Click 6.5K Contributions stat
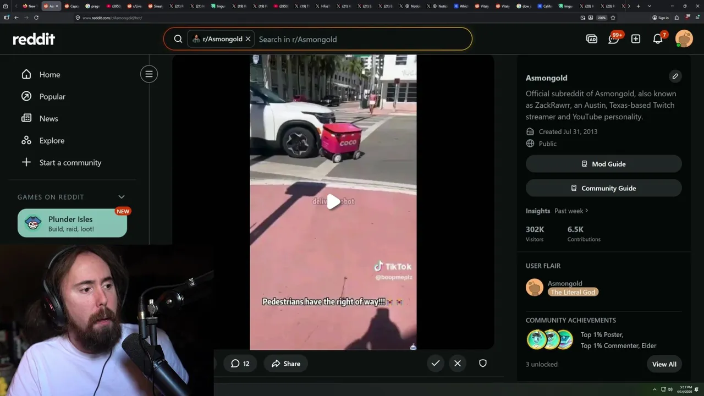The height and width of the screenshot is (396, 704). (584, 234)
